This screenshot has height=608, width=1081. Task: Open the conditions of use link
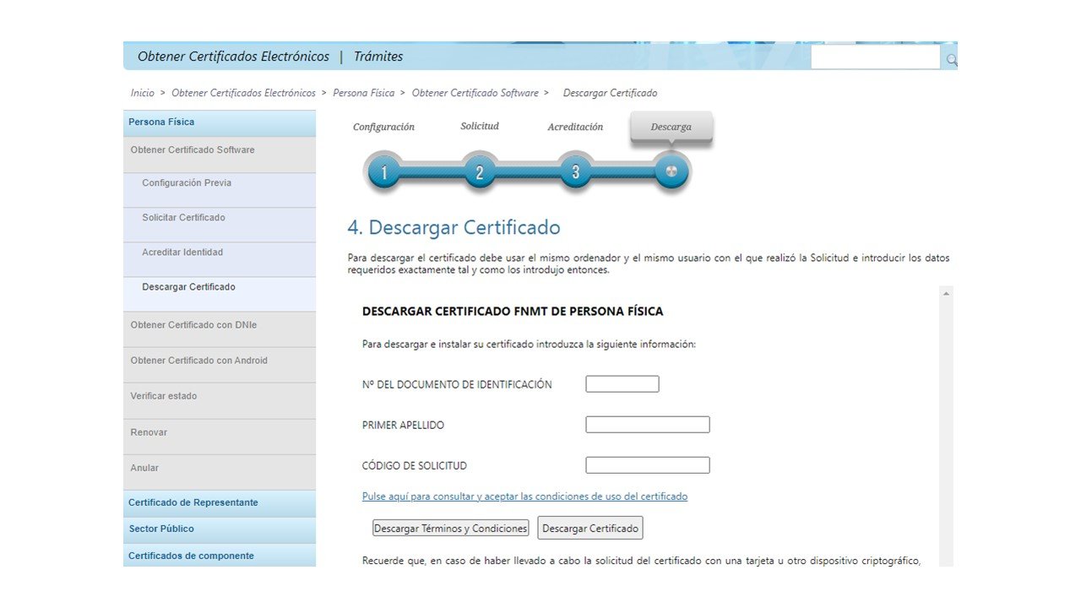524,497
